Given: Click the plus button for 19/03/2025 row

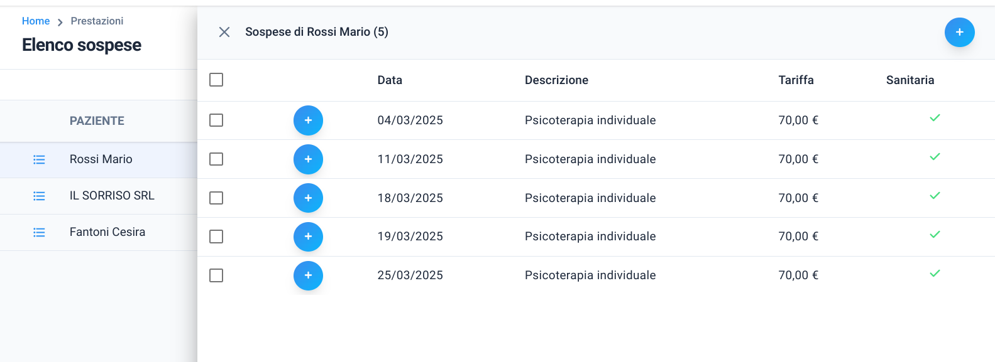Looking at the screenshot, I should point(308,237).
